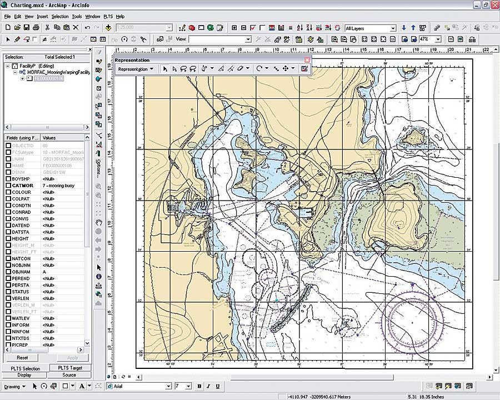The height and width of the screenshot is (400, 500).
Task: Open the Insert menu
Action: [x=42, y=17]
